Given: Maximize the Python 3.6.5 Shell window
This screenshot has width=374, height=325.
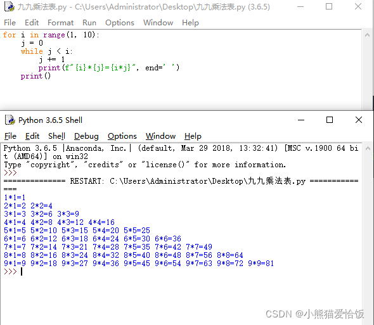Looking at the screenshot, I should pyautogui.click(x=330, y=120).
